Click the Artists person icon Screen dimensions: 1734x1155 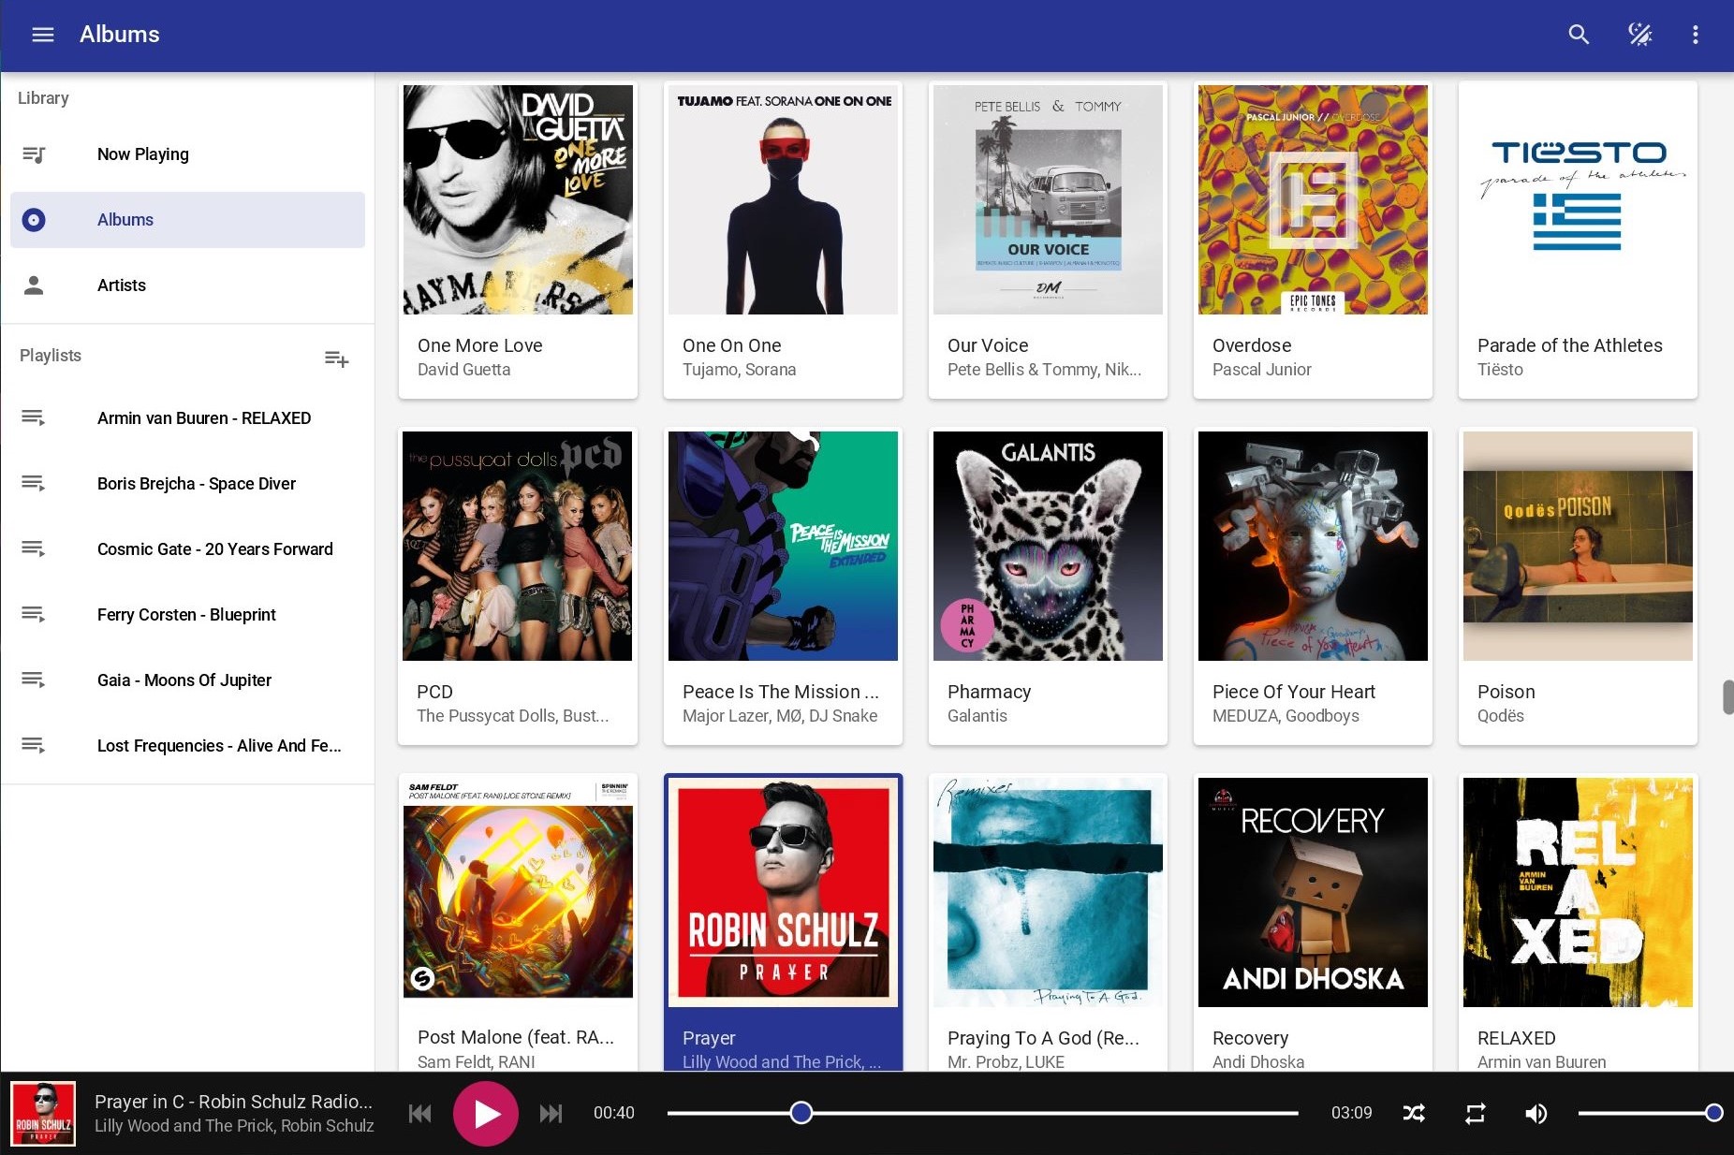[x=34, y=285]
